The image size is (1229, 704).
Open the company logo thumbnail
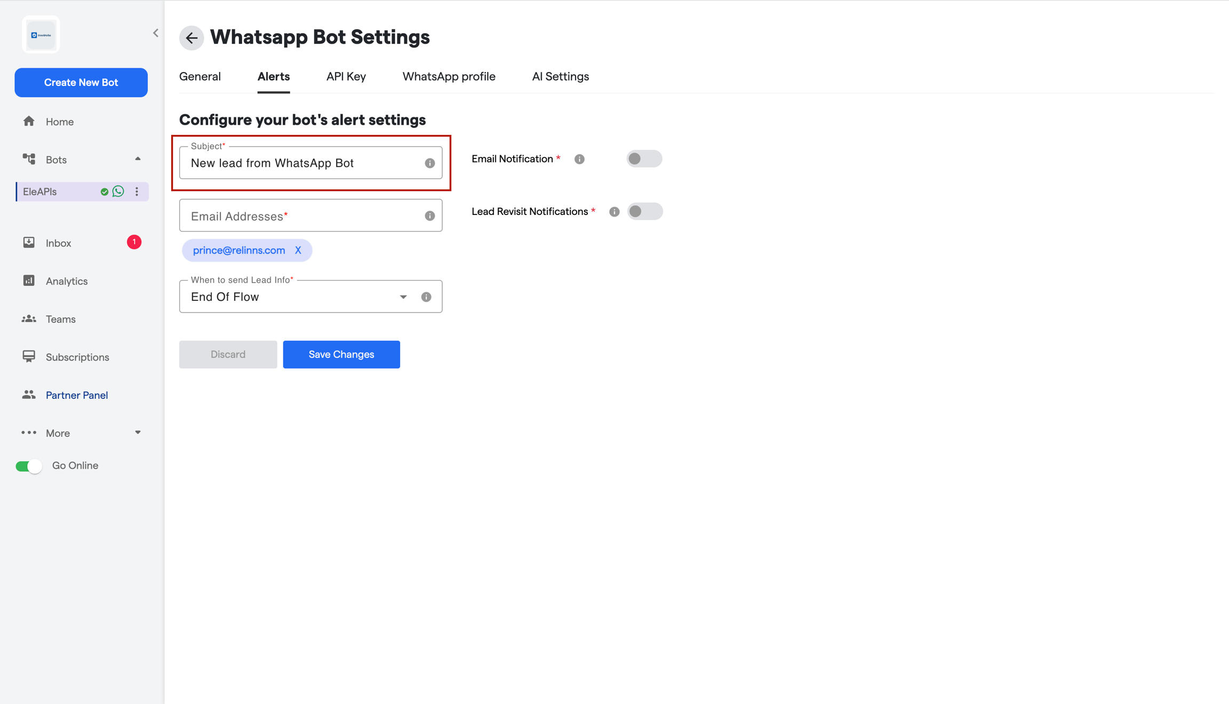coord(41,35)
